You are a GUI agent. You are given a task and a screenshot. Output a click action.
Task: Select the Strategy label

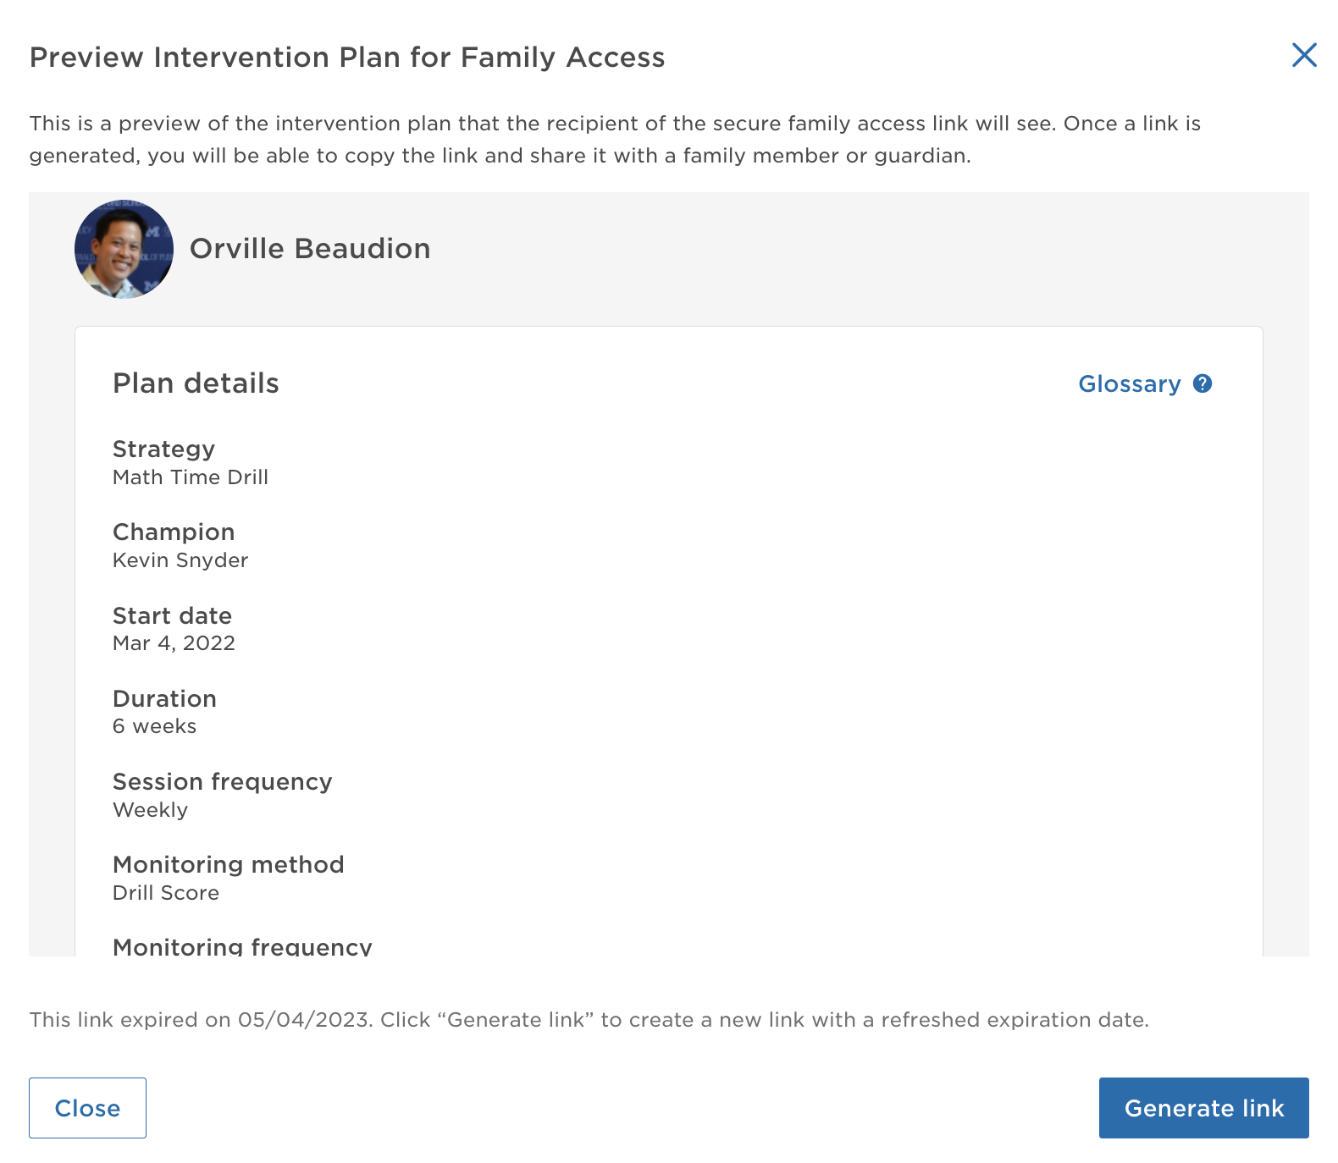pyautogui.click(x=163, y=449)
